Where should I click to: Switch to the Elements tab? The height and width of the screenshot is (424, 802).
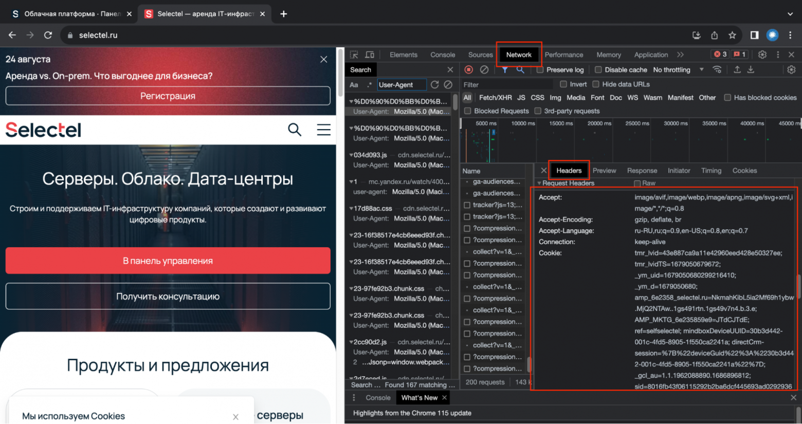[x=404, y=54]
